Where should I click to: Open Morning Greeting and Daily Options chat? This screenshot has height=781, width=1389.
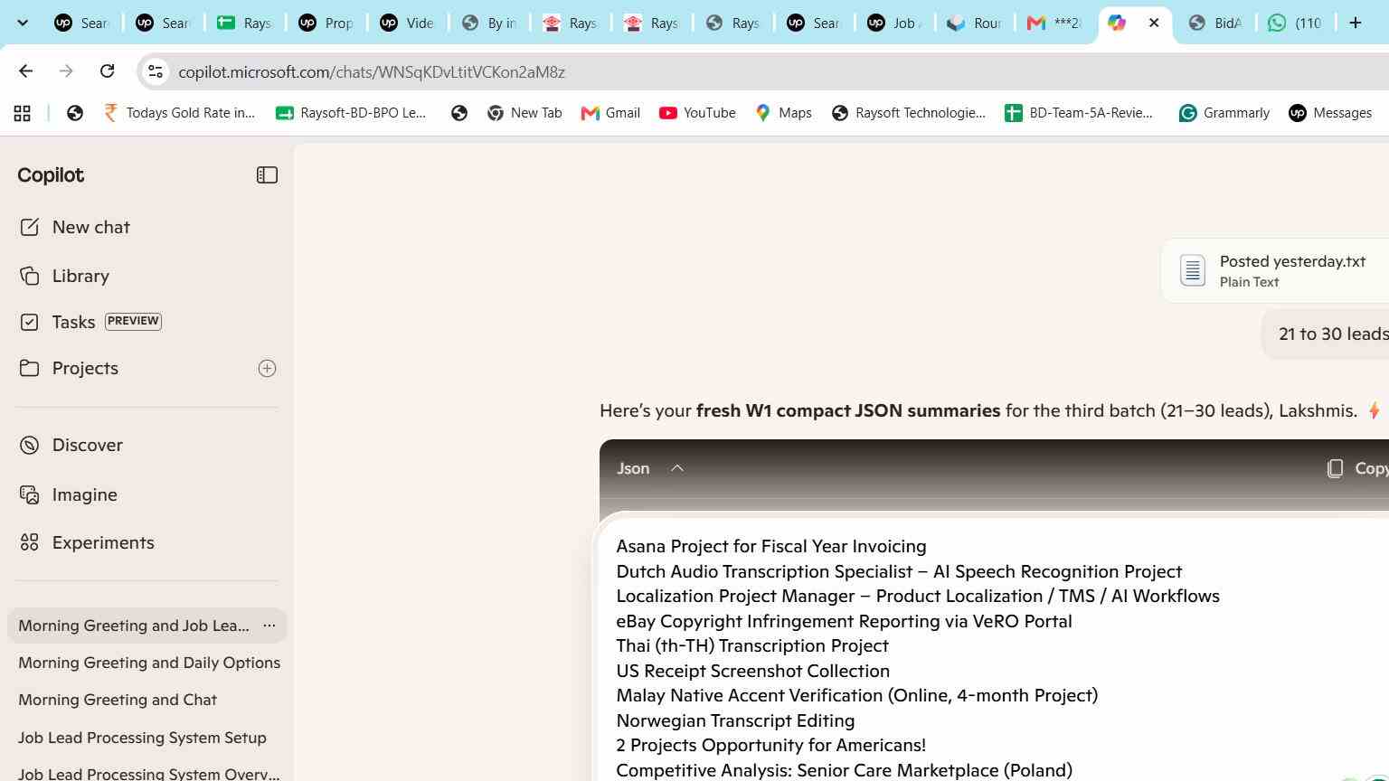pos(149,663)
